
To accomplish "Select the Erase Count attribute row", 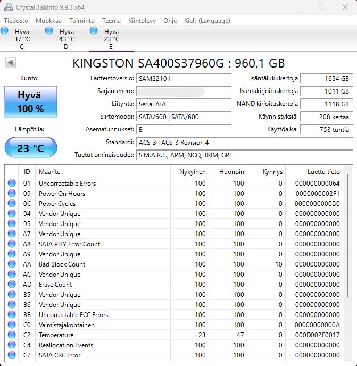I will point(174,284).
